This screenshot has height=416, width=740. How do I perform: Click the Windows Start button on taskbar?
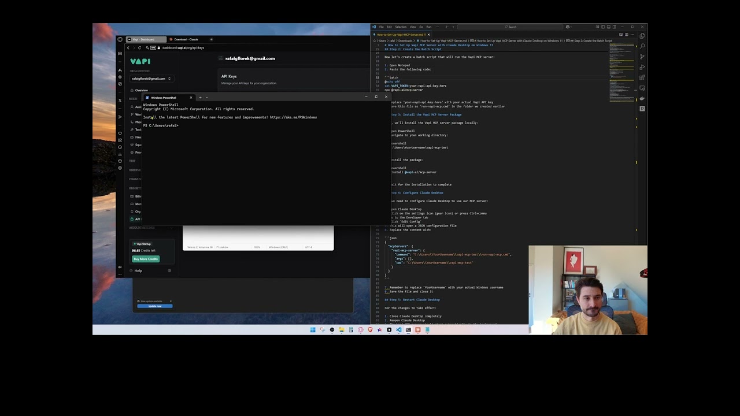coord(313,330)
